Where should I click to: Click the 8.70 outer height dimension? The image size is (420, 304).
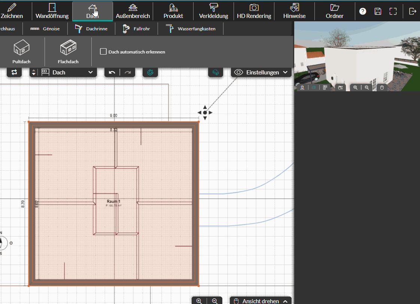click(23, 204)
